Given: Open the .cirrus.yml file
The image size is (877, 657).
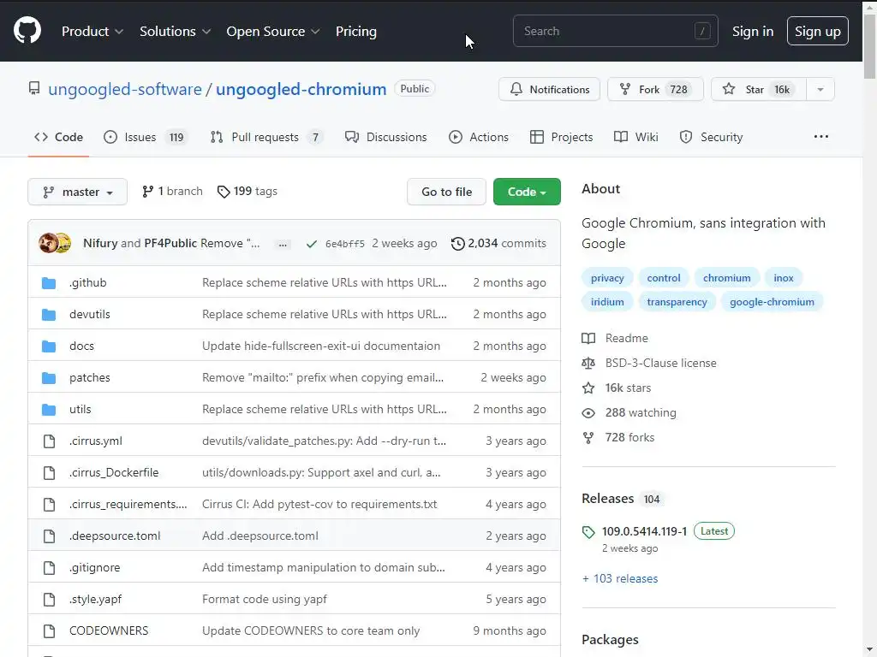Looking at the screenshot, I should point(96,441).
